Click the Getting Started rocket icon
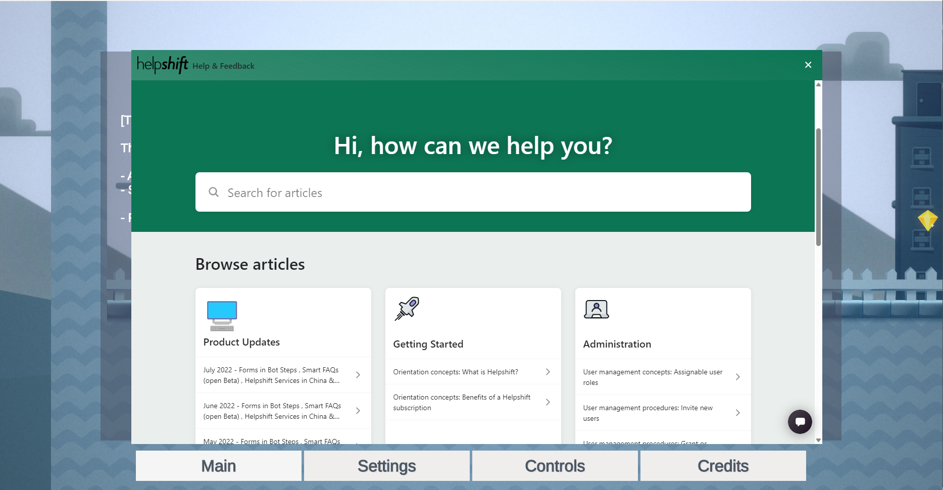This screenshot has width=943, height=490. [x=407, y=309]
